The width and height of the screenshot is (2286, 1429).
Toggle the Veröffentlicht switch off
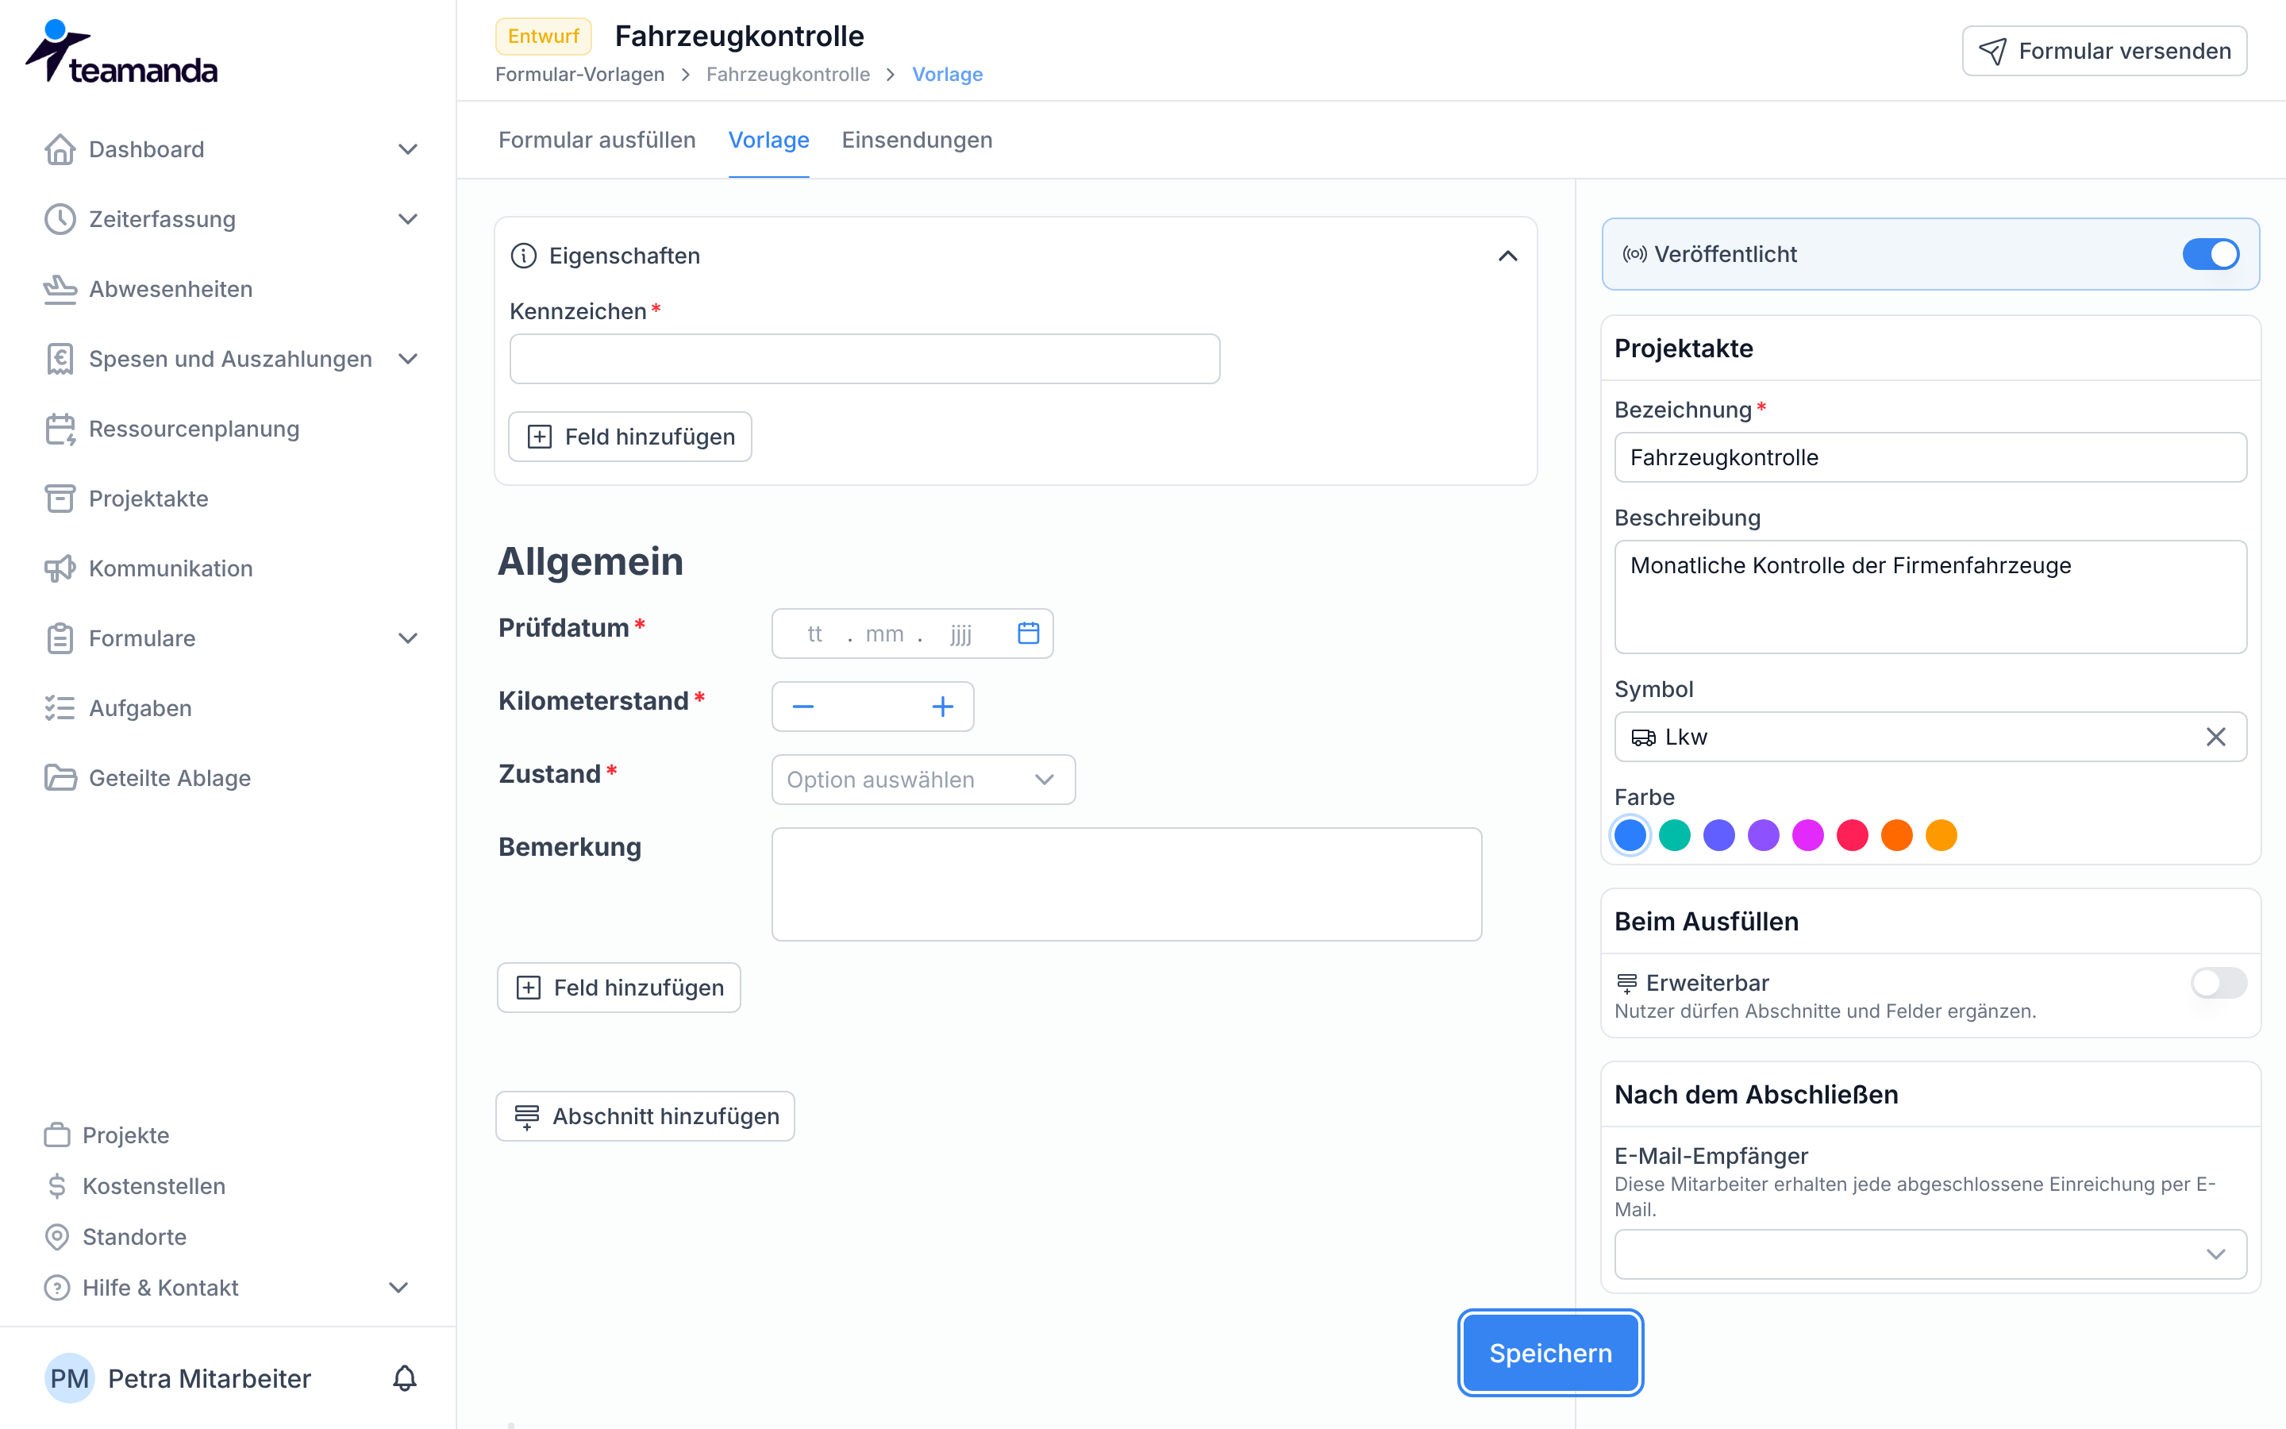pos(2211,254)
